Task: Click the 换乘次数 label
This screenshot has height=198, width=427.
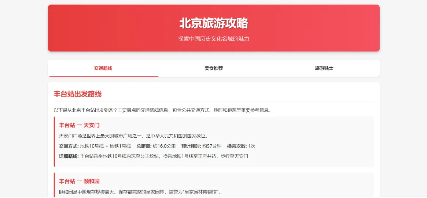Action: click(237, 146)
